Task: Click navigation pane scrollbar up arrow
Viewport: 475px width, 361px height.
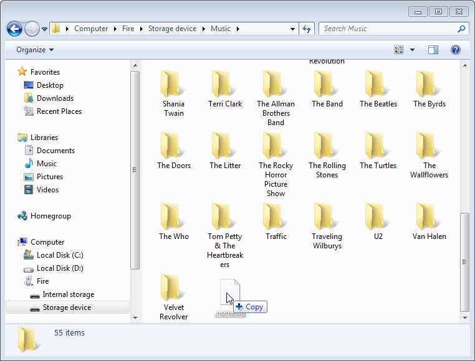Action: tap(135, 65)
